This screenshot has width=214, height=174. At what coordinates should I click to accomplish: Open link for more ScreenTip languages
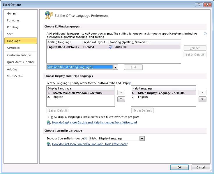pos(90,144)
